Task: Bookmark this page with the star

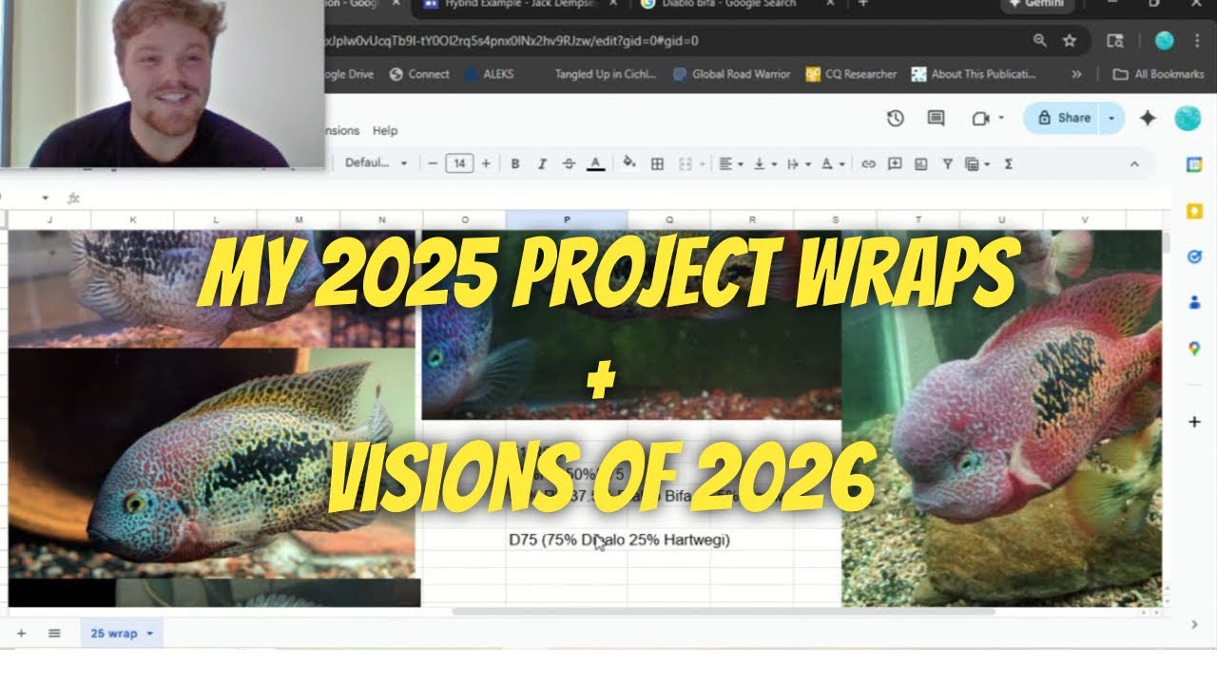Action: tap(1070, 41)
